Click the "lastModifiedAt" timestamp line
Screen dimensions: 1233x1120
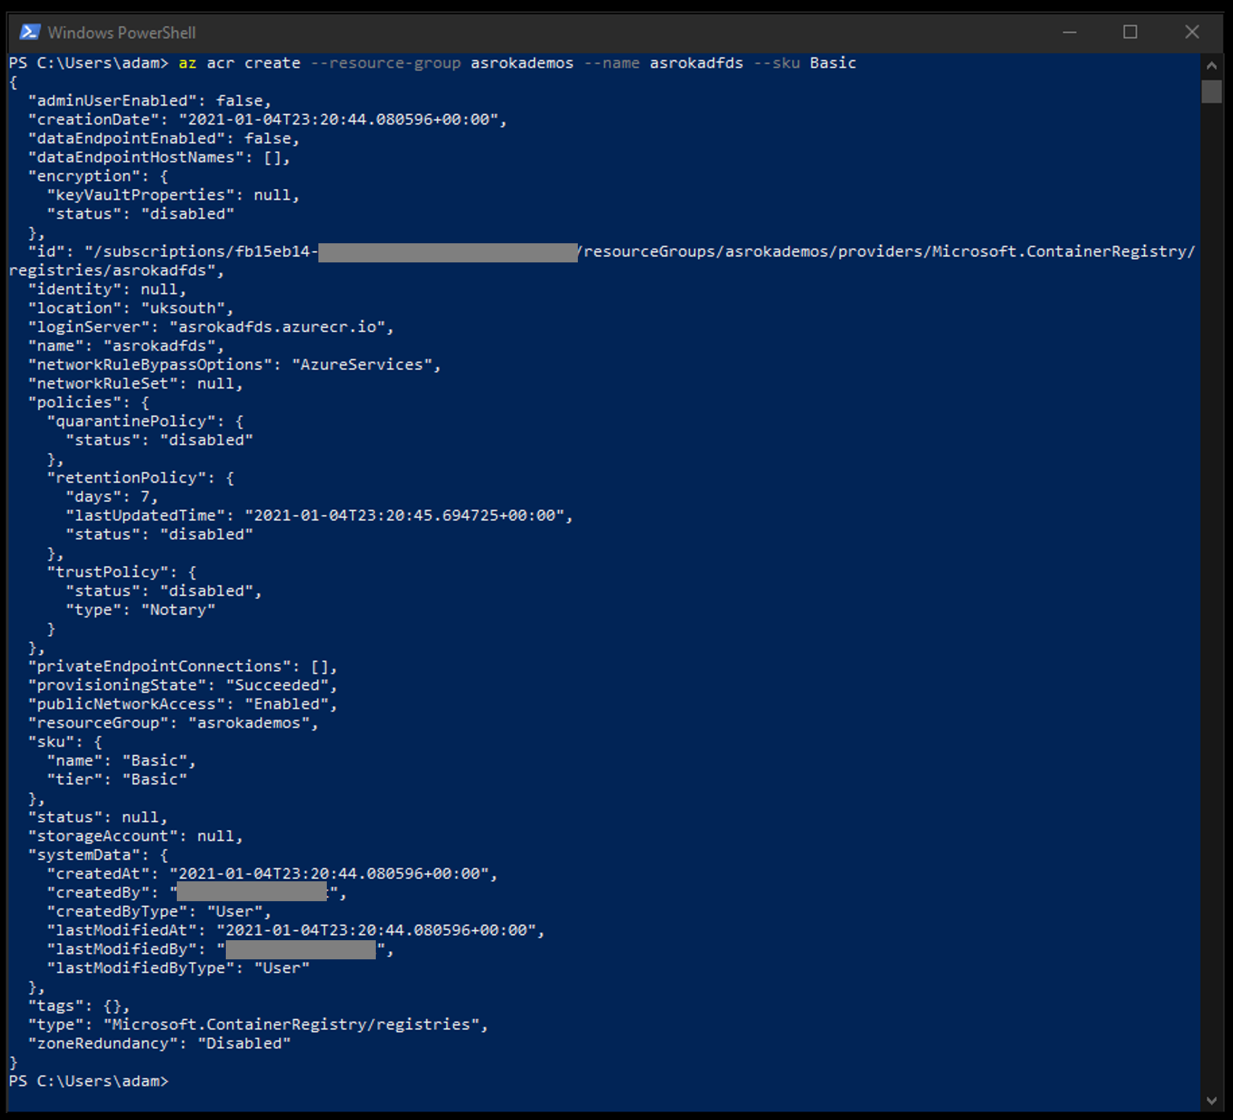tap(295, 931)
